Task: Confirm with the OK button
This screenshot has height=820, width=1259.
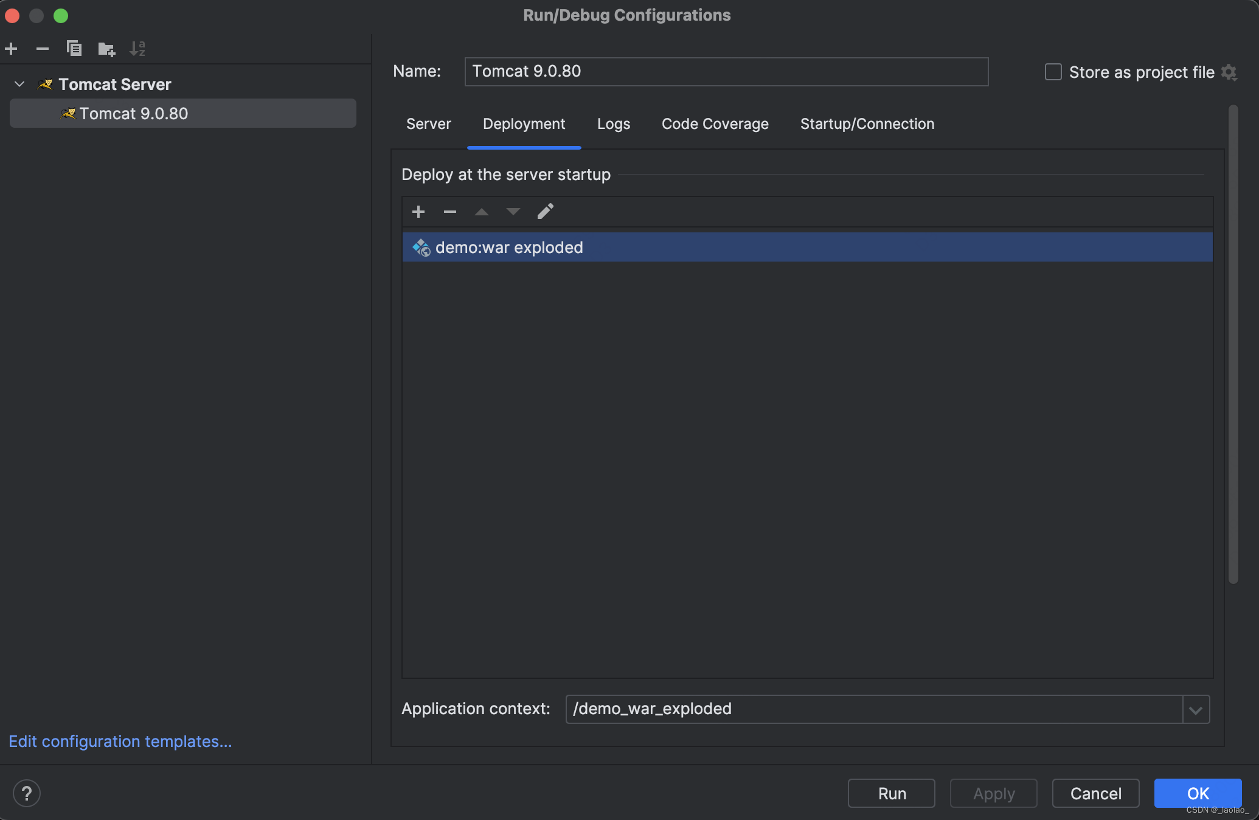Action: [1198, 793]
